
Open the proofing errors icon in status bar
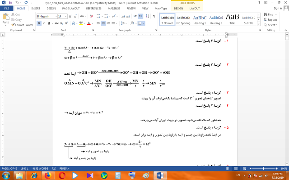point(54,168)
